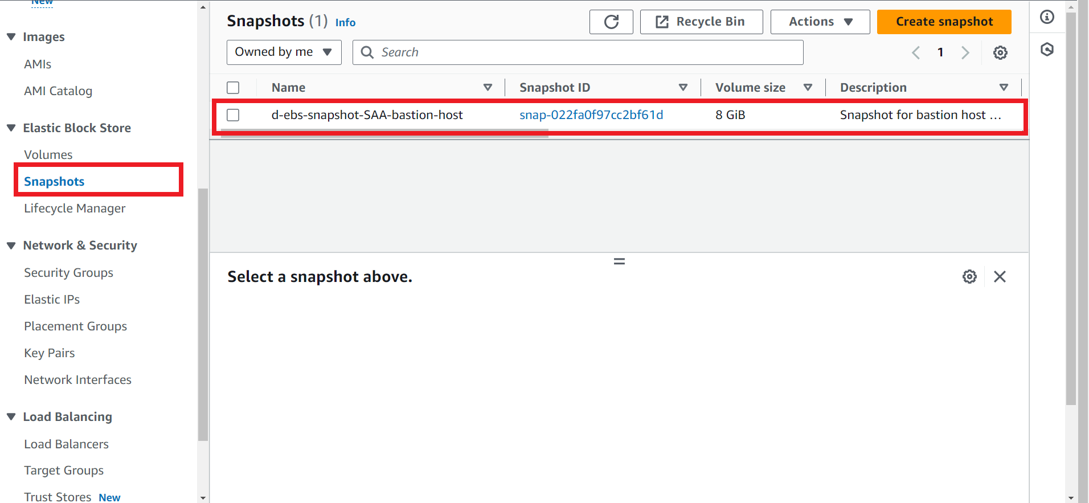Select the d-ebs-snapshot-SAA-bastion-host row checkbox
This screenshot has width=1089, height=503.
[x=233, y=115]
